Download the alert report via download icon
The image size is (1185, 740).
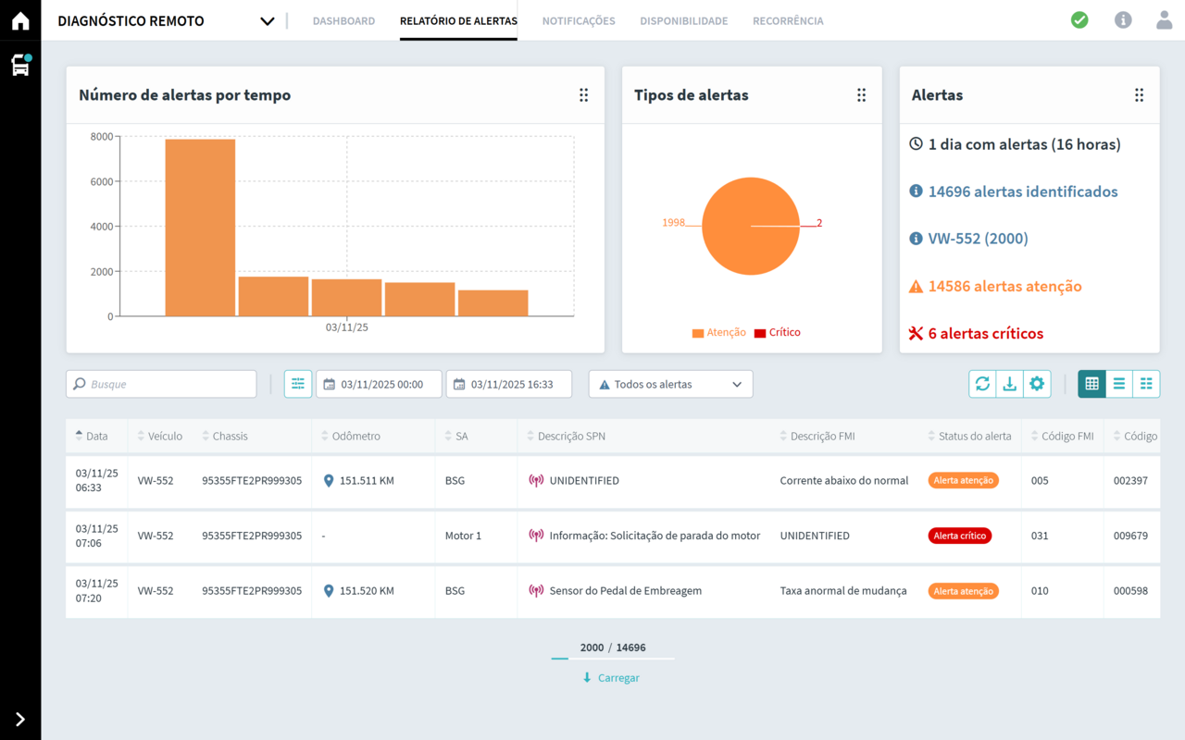[1009, 384]
